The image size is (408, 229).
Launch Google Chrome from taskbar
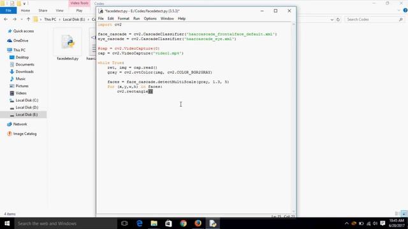click(x=183, y=223)
